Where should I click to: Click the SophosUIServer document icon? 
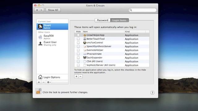(84, 65)
